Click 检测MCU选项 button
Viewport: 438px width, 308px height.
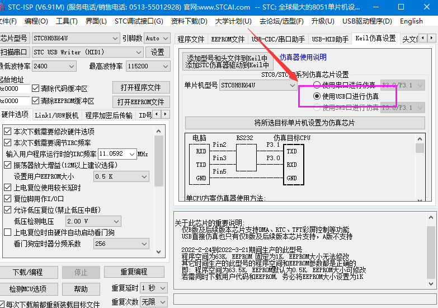(x=28, y=289)
